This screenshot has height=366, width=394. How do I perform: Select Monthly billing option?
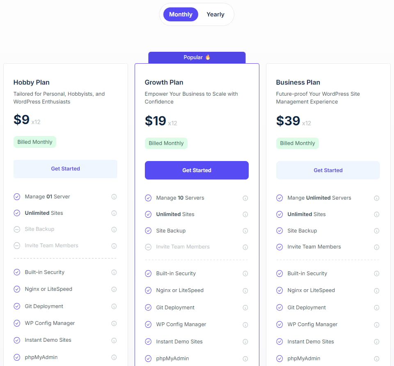point(181,14)
